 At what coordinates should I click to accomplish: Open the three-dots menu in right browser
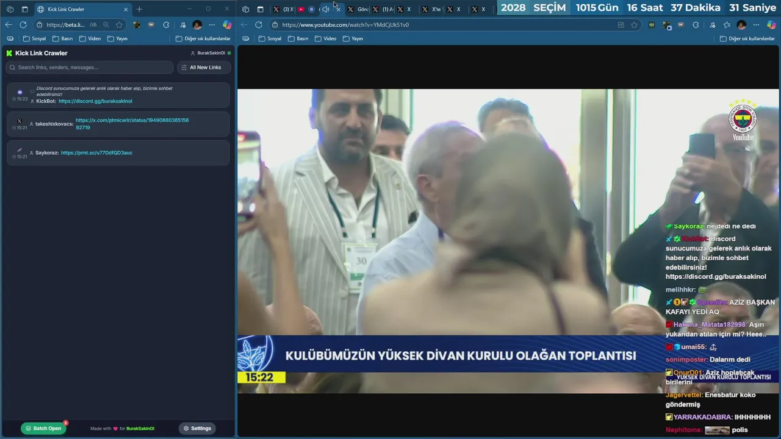757,25
